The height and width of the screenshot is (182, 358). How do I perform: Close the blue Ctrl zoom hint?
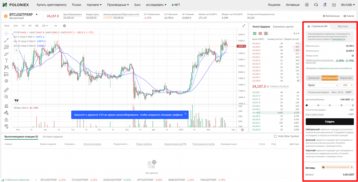pos(185,114)
